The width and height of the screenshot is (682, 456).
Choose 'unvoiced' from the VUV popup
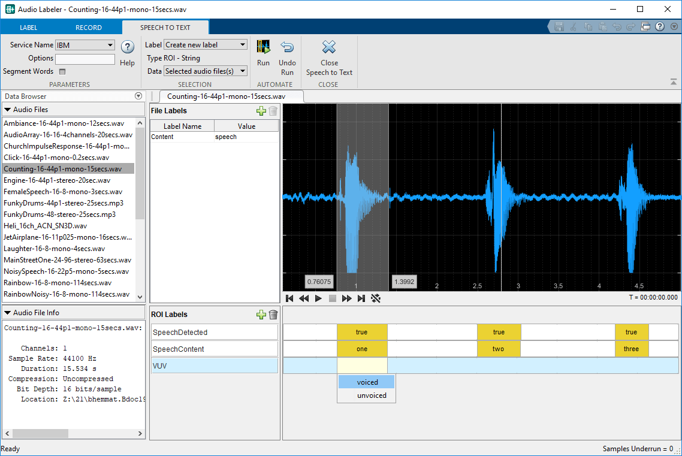click(x=372, y=395)
